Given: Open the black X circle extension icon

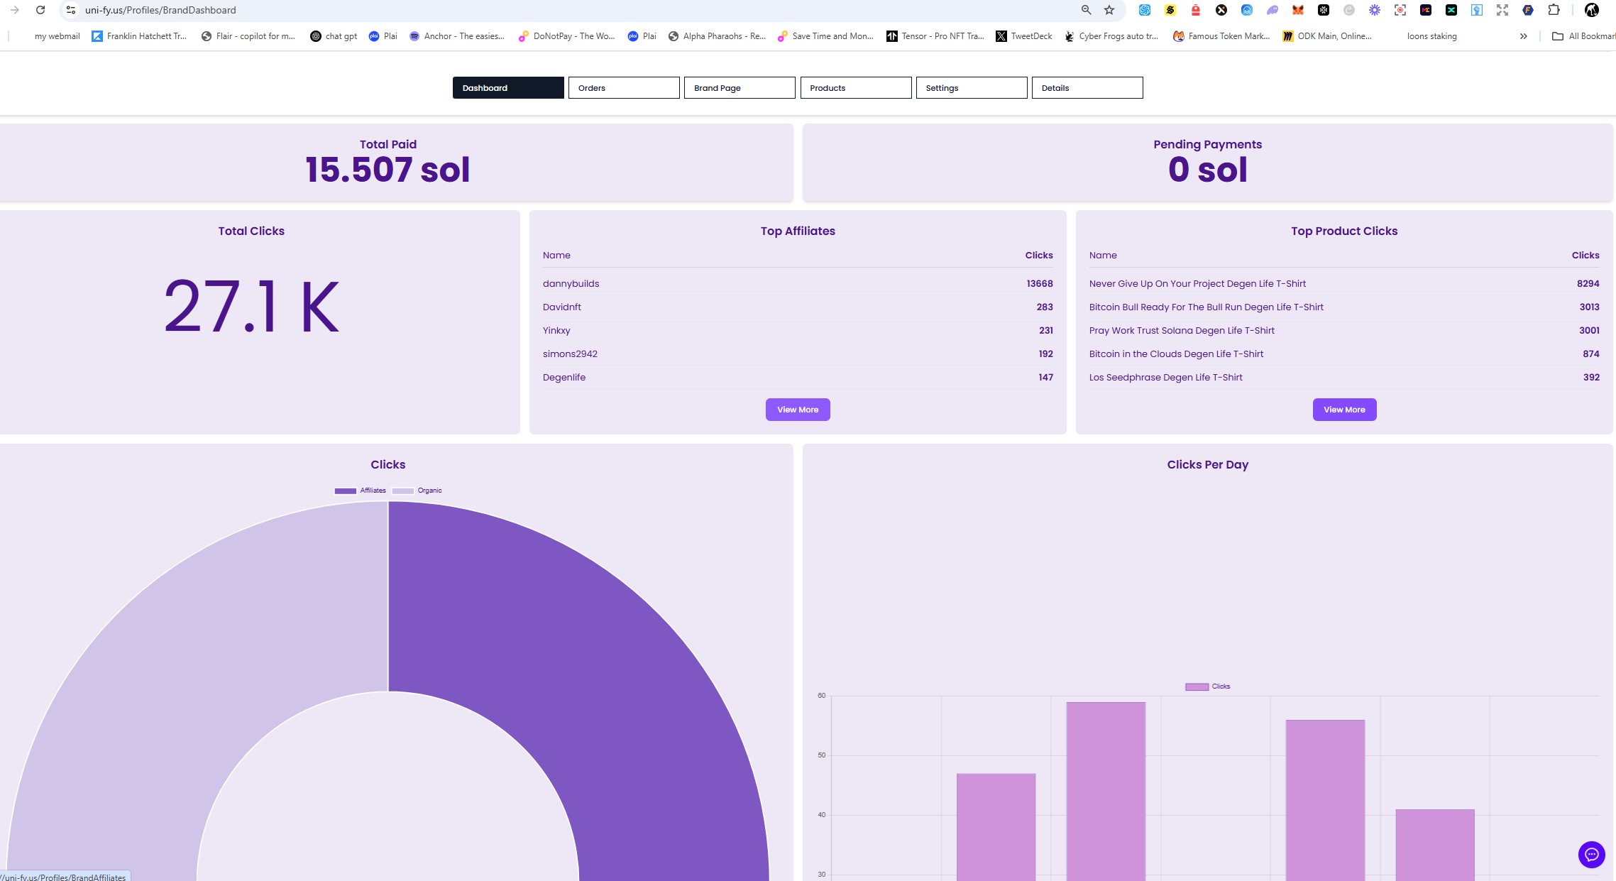Looking at the screenshot, I should pos(1221,10).
